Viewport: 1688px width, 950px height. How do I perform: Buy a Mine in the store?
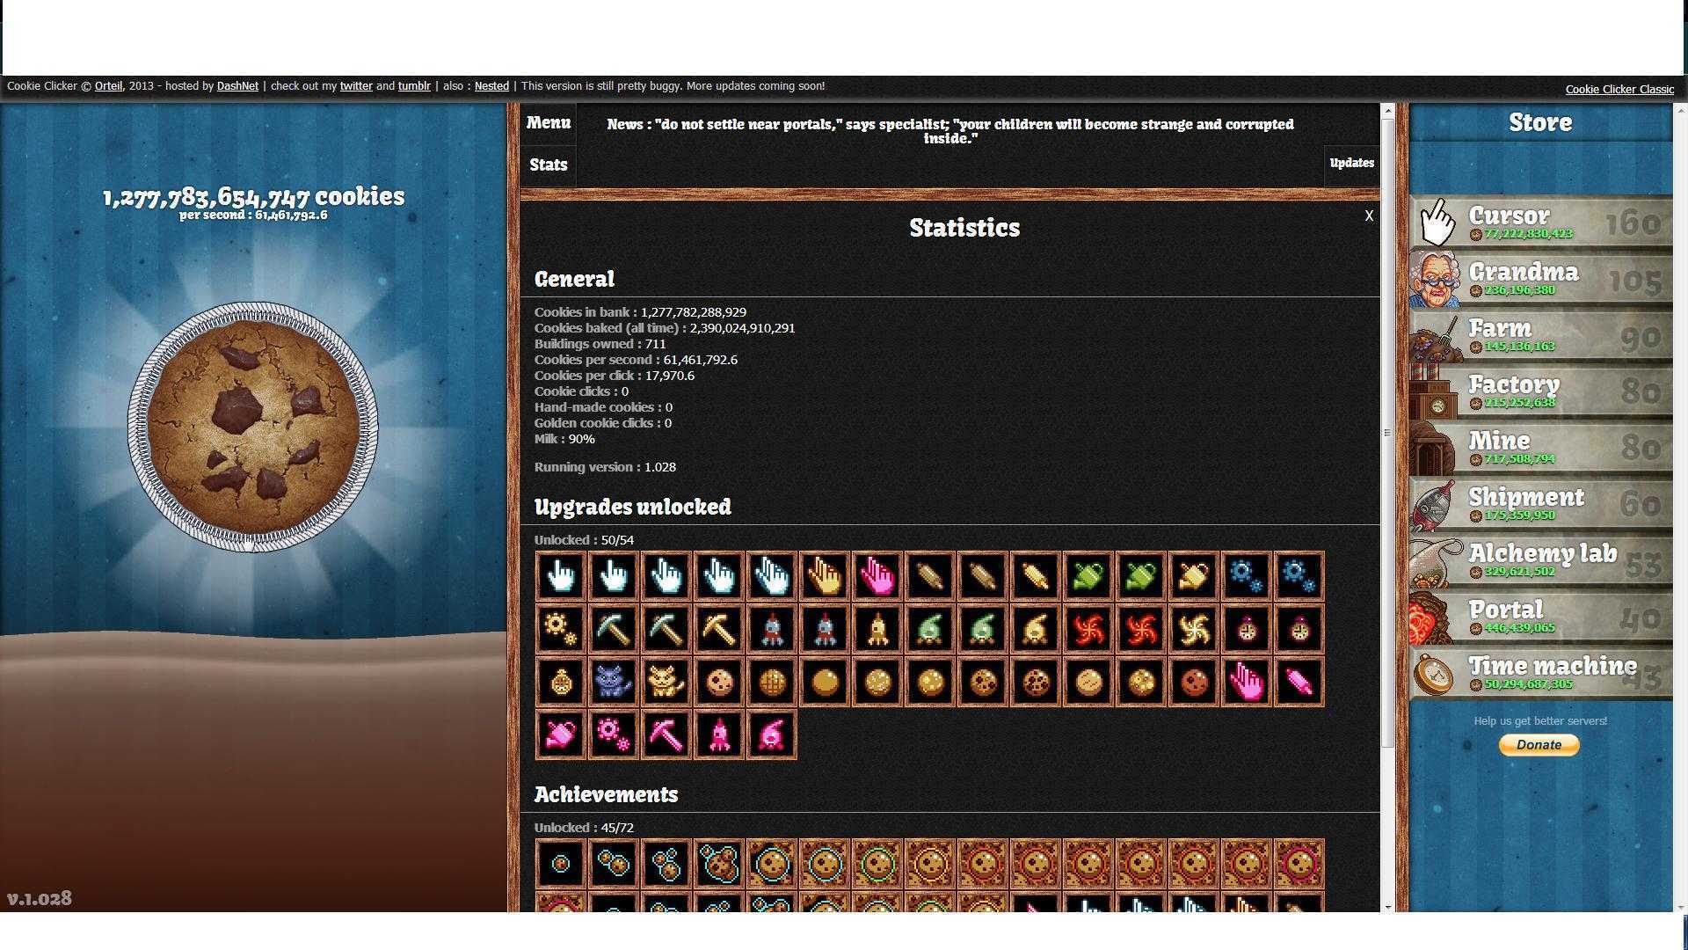click(x=1541, y=448)
